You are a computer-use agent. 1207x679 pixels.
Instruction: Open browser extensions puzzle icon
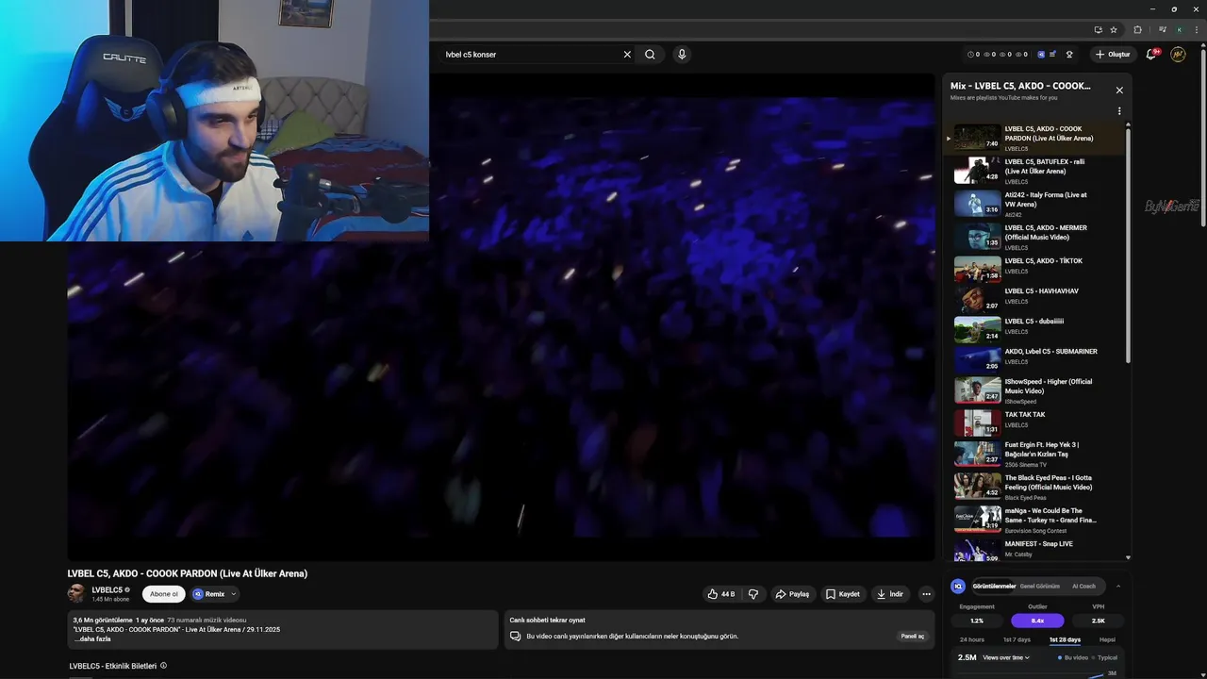pos(1137,29)
